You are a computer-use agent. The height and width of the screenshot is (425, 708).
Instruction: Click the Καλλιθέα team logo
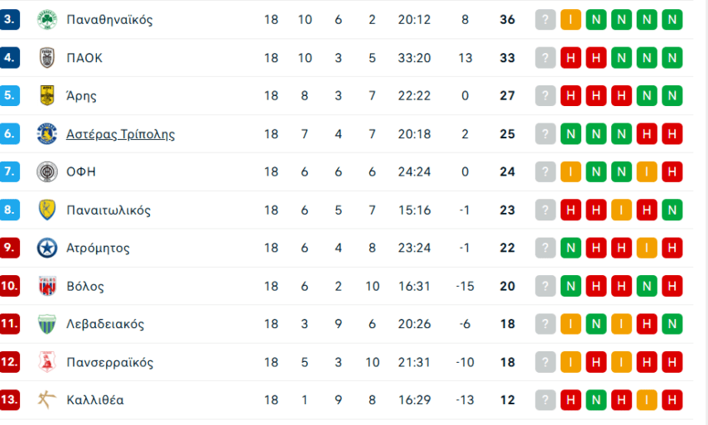coord(46,400)
